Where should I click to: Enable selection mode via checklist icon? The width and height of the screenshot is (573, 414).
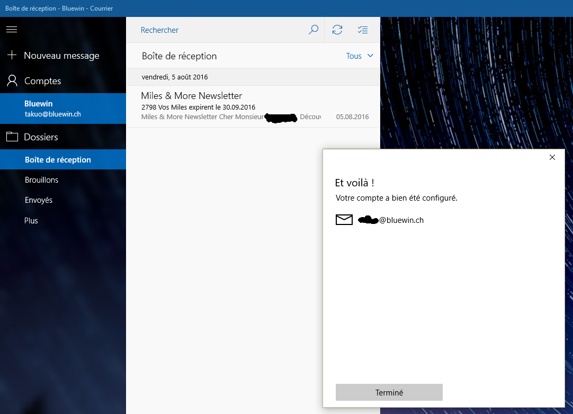click(x=362, y=30)
